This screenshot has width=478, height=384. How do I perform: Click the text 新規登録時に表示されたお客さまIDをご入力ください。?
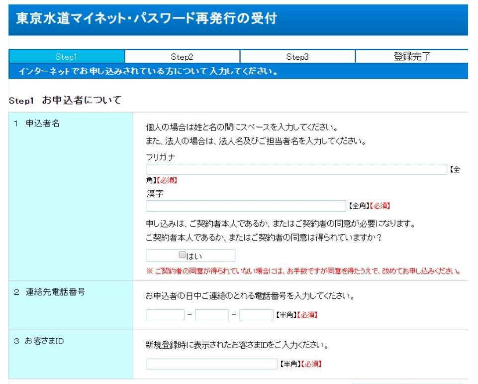(237, 345)
